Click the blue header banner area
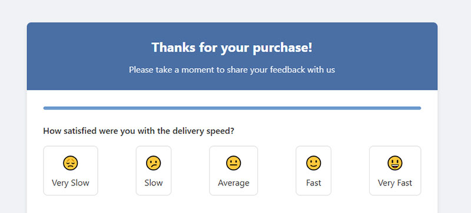Image resolution: width=471 pixels, height=213 pixels. click(x=232, y=56)
